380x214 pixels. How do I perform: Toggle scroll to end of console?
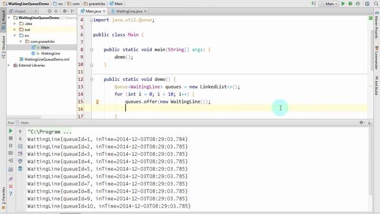(x=20, y=153)
